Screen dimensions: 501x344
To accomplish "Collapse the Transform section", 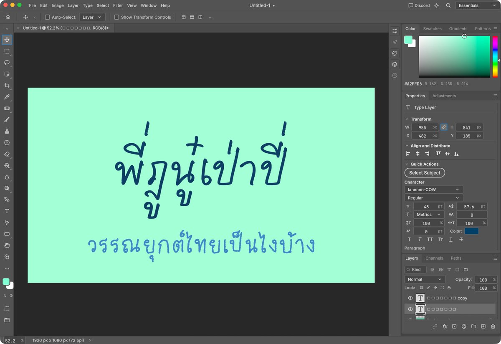I will (407, 119).
